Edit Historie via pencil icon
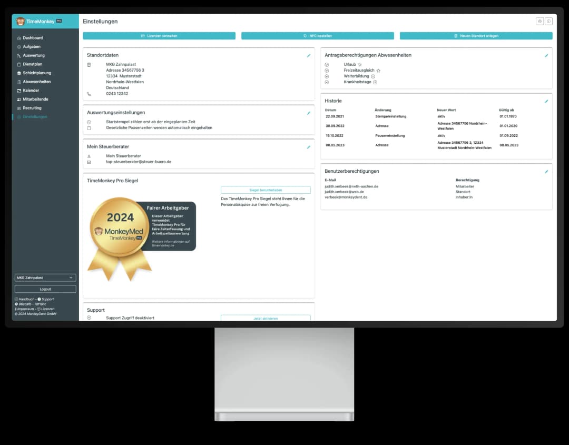 coord(546,102)
